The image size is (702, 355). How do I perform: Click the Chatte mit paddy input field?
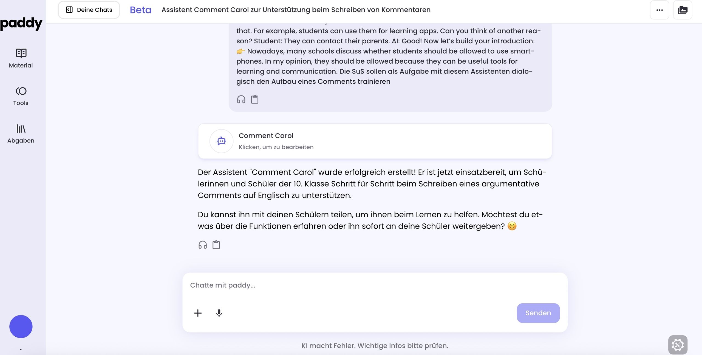[x=375, y=285]
